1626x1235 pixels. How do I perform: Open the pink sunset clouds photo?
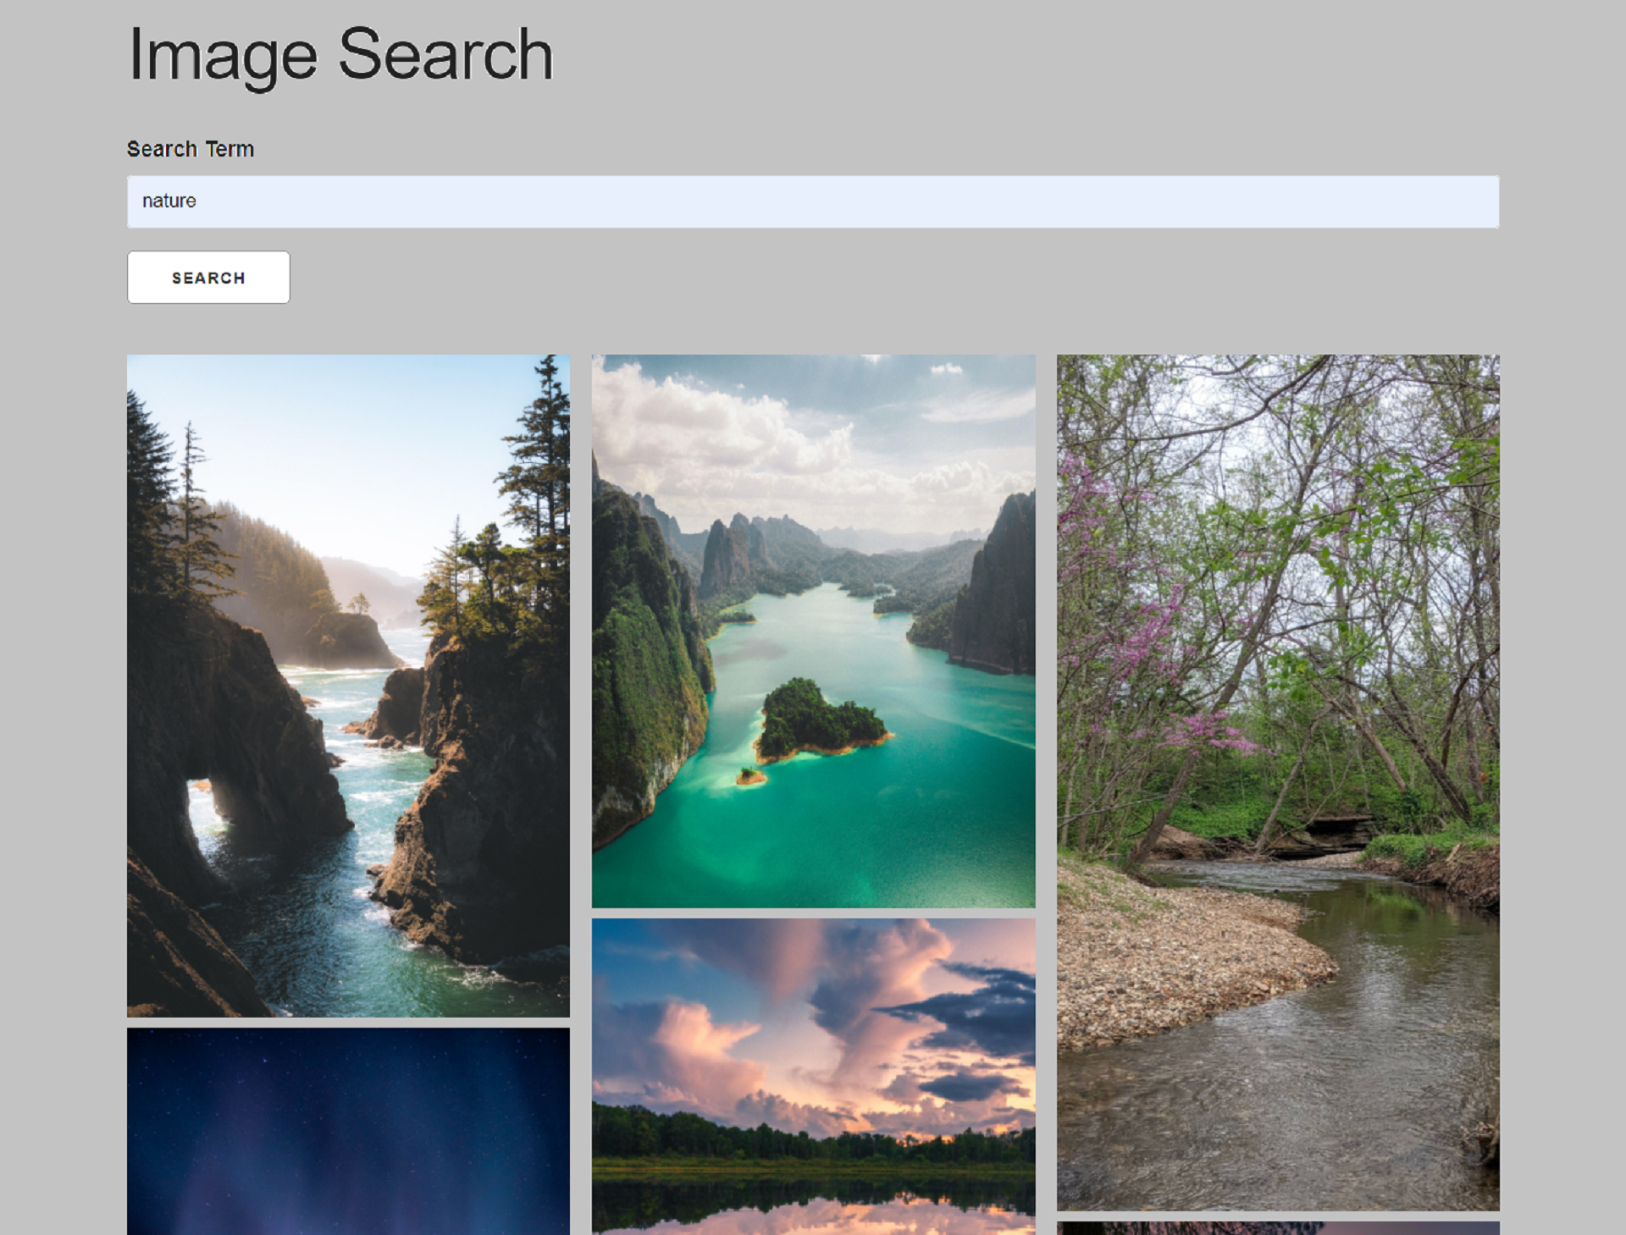point(813,1077)
